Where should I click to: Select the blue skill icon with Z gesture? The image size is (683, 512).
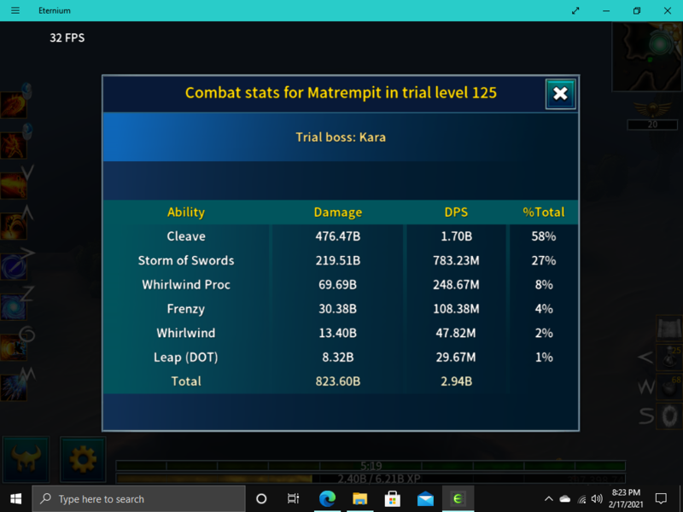(x=13, y=307)
